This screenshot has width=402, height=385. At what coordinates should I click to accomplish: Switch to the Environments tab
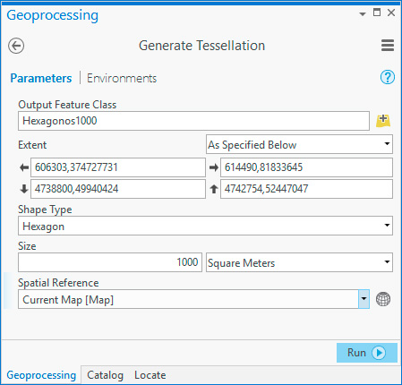coord(122,78)
